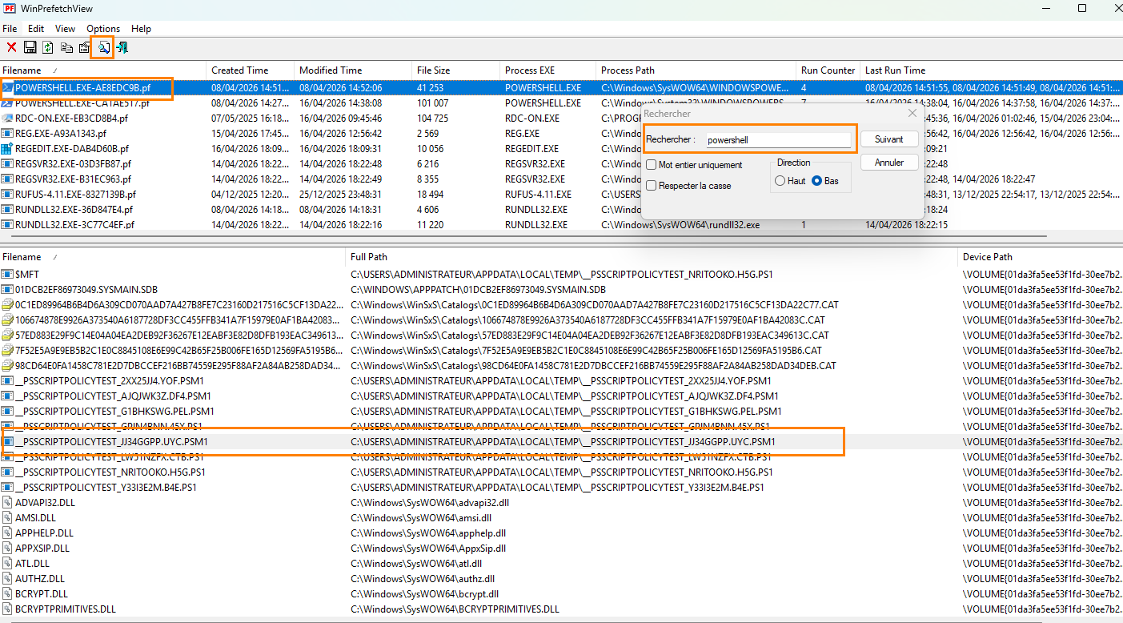Screen dimensions: 1123x623
Task: Click the Annuler button
Action: pos(889,163)
